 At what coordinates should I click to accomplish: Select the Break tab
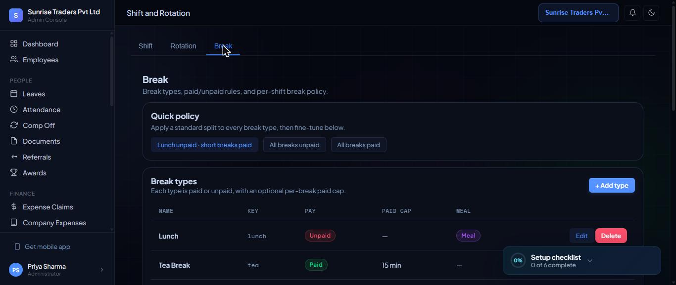click(223, 46)
